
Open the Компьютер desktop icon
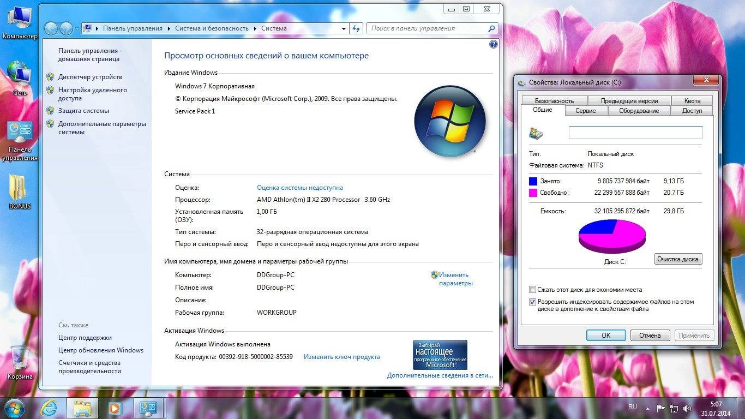click(x=20, y=24)
